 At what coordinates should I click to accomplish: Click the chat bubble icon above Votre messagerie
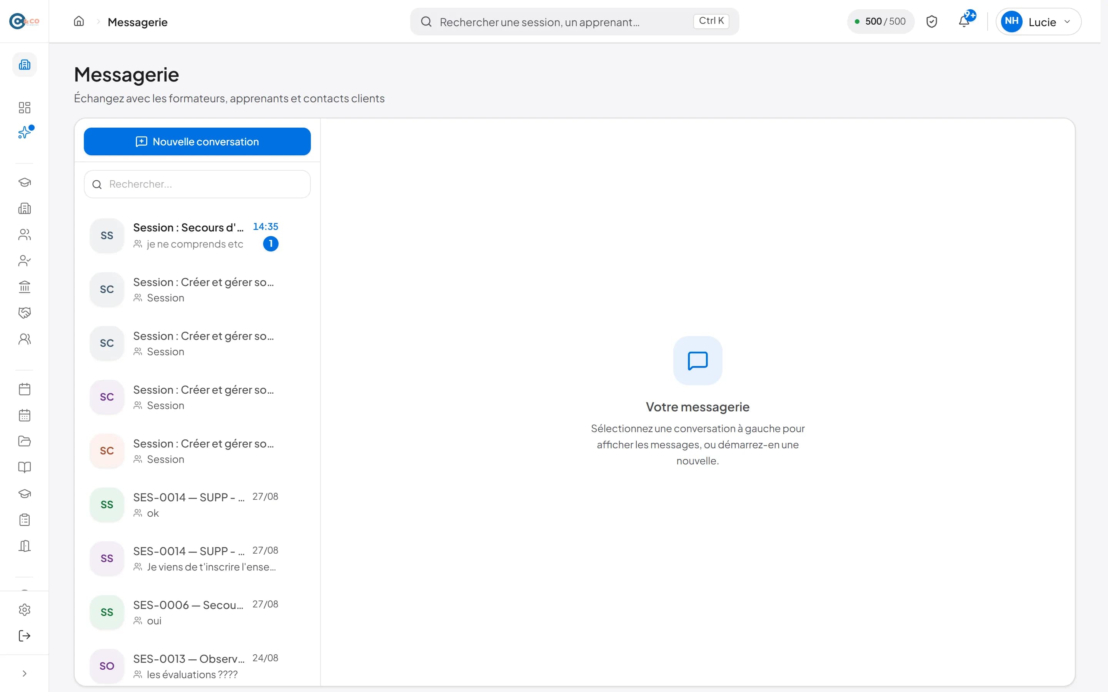point(698,361)
